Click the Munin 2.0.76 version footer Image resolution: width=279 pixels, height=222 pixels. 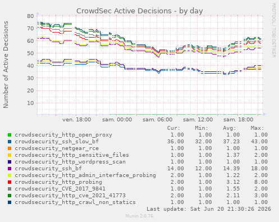[x=139, y=216]
